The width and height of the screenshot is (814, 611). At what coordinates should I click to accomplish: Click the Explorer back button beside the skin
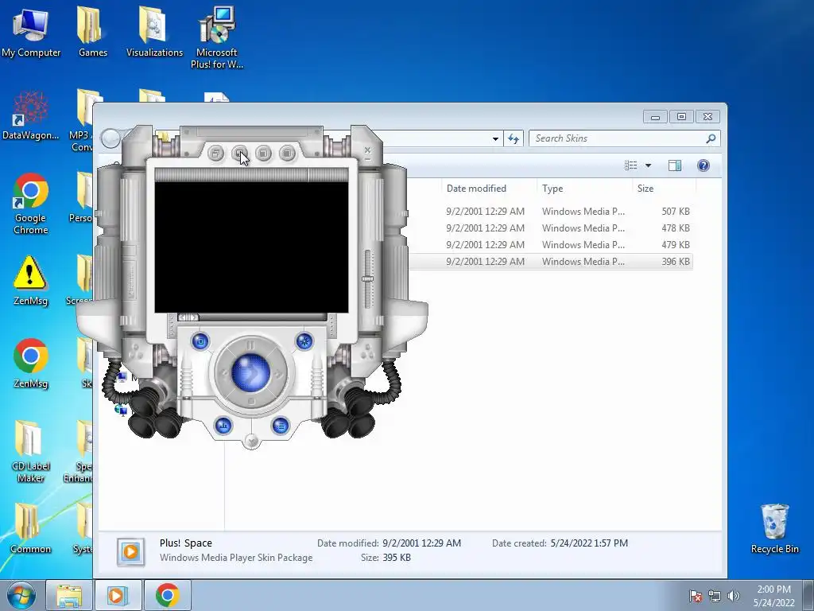(110, 138)
